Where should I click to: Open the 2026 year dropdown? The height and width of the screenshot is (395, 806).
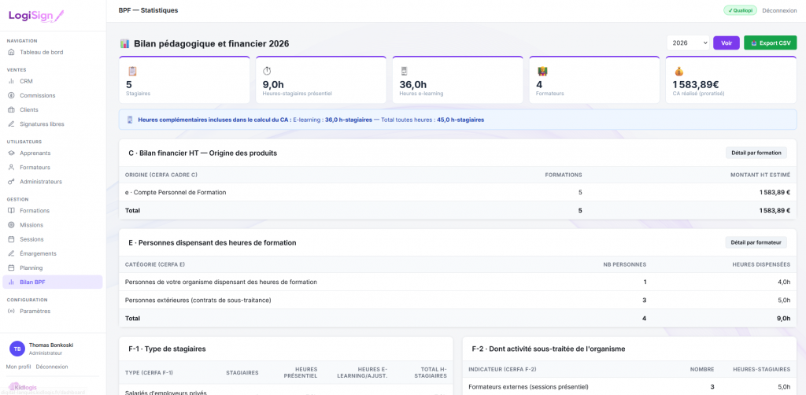click(x=688, y=43)
